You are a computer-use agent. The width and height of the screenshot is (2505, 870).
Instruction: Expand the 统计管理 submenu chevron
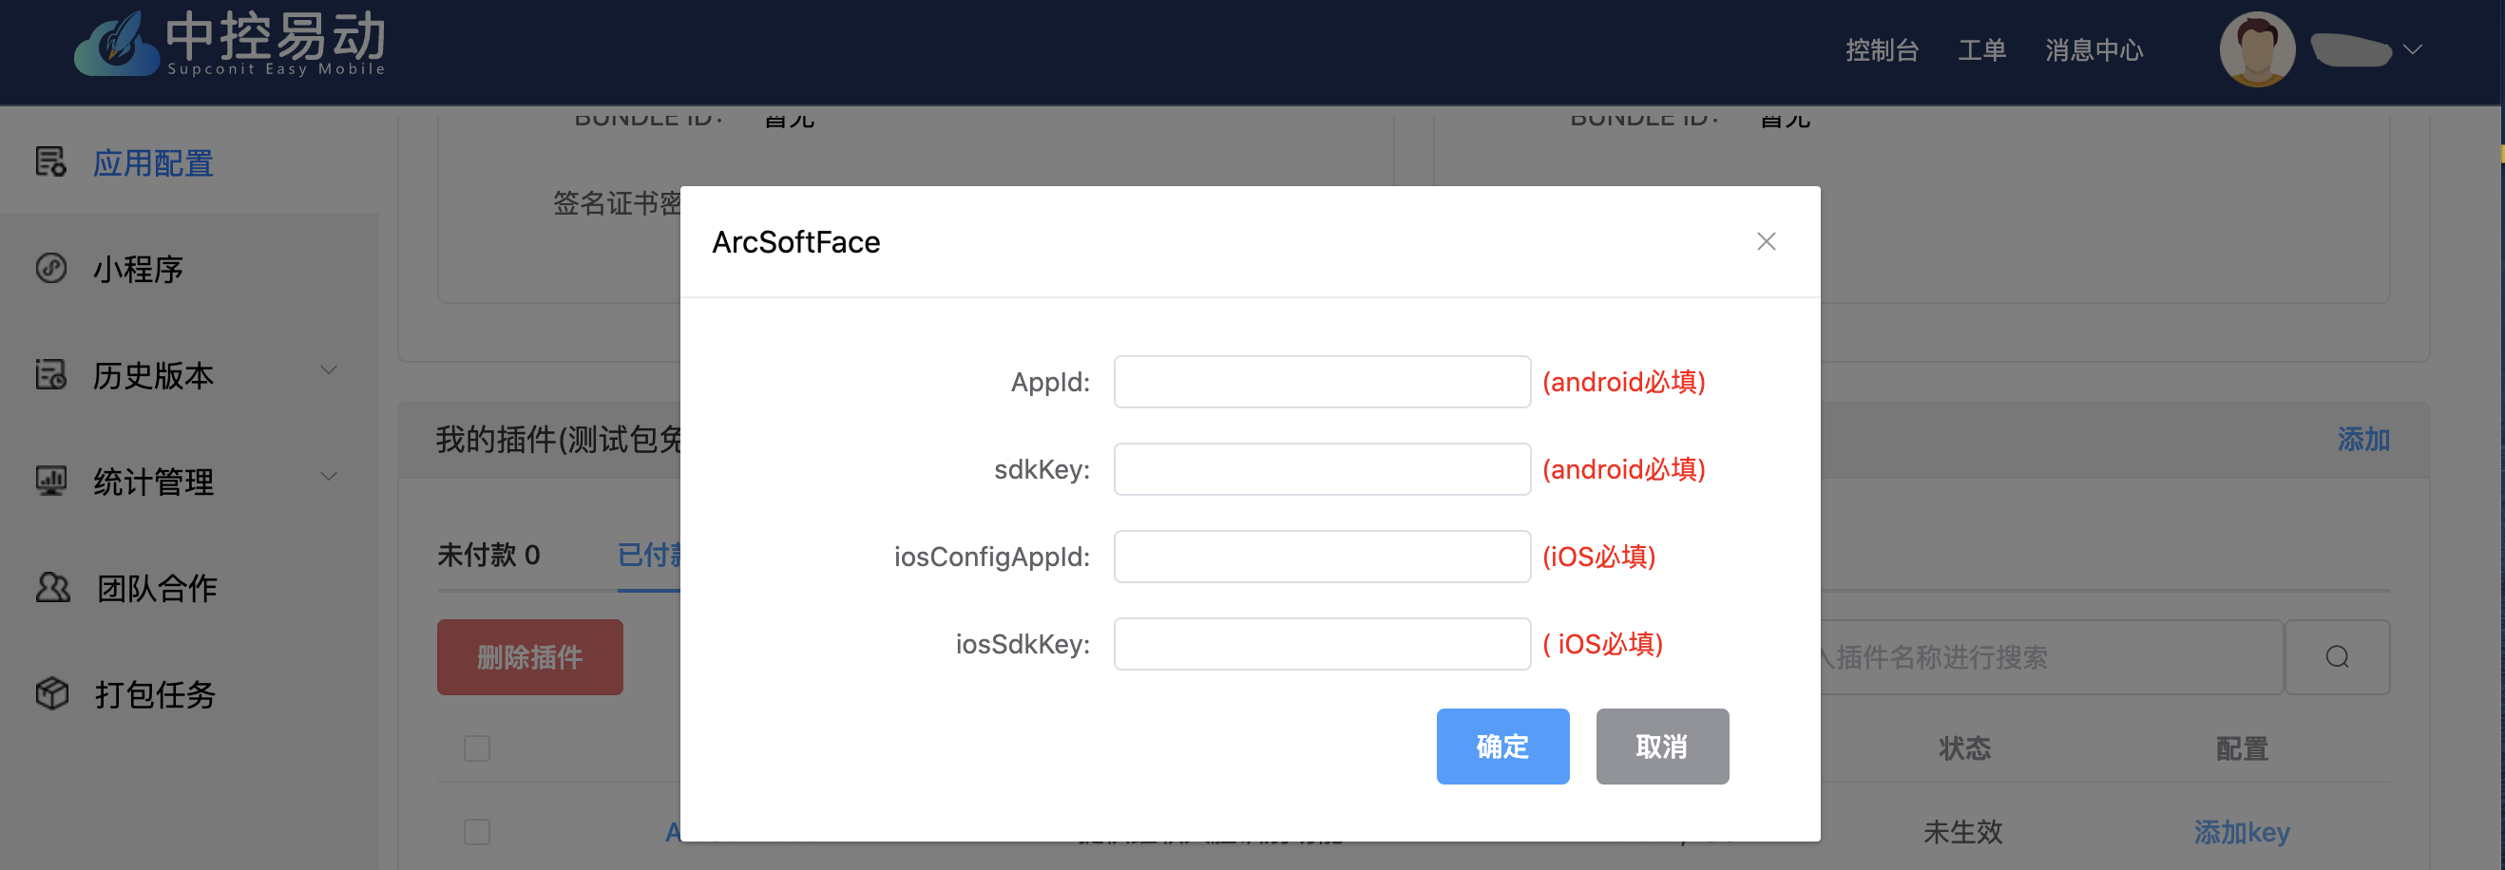(330, 476)
